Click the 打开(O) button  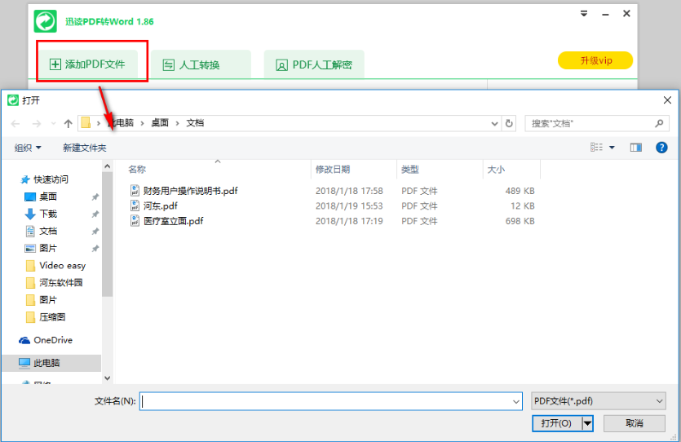556,423
